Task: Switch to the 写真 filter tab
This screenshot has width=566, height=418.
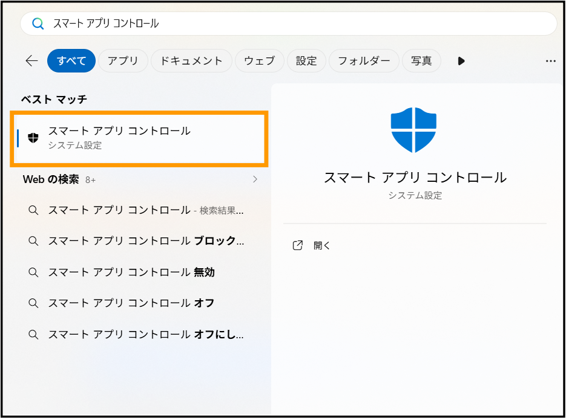Action: pyautogui.click(x=421, y=61)
